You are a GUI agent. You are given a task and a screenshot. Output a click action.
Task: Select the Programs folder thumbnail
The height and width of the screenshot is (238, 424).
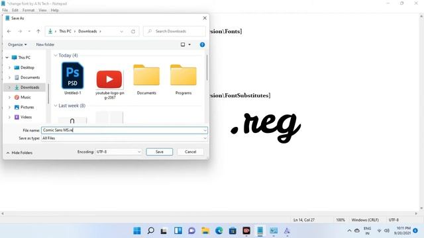[184, 79]
